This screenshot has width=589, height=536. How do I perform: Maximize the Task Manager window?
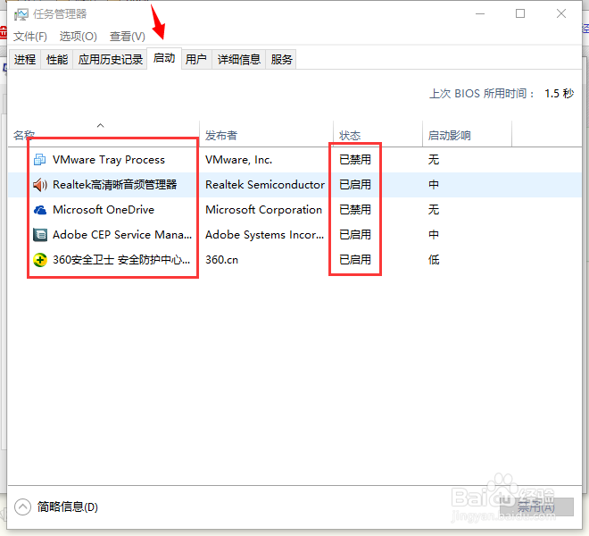[x=520, y=14]
